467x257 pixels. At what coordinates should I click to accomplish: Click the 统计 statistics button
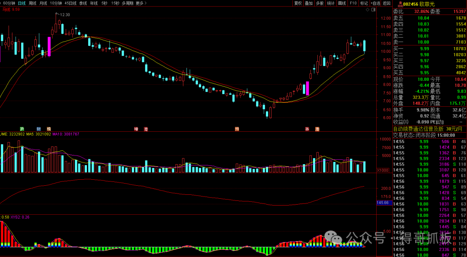[331, 3]
